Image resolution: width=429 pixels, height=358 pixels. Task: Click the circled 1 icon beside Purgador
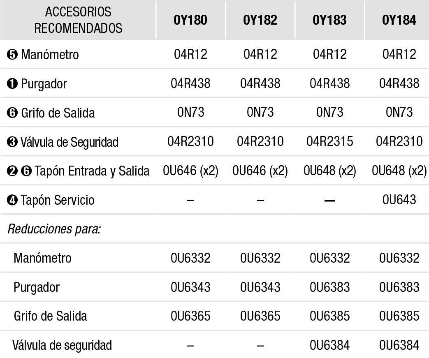point(12,84)
